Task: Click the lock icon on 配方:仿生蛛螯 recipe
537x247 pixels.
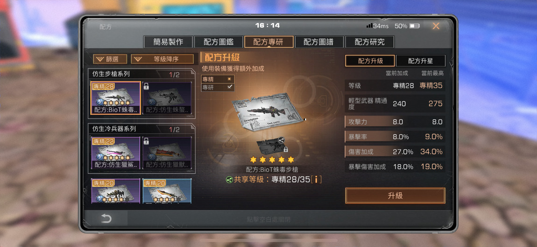Action: coord(146,86)
